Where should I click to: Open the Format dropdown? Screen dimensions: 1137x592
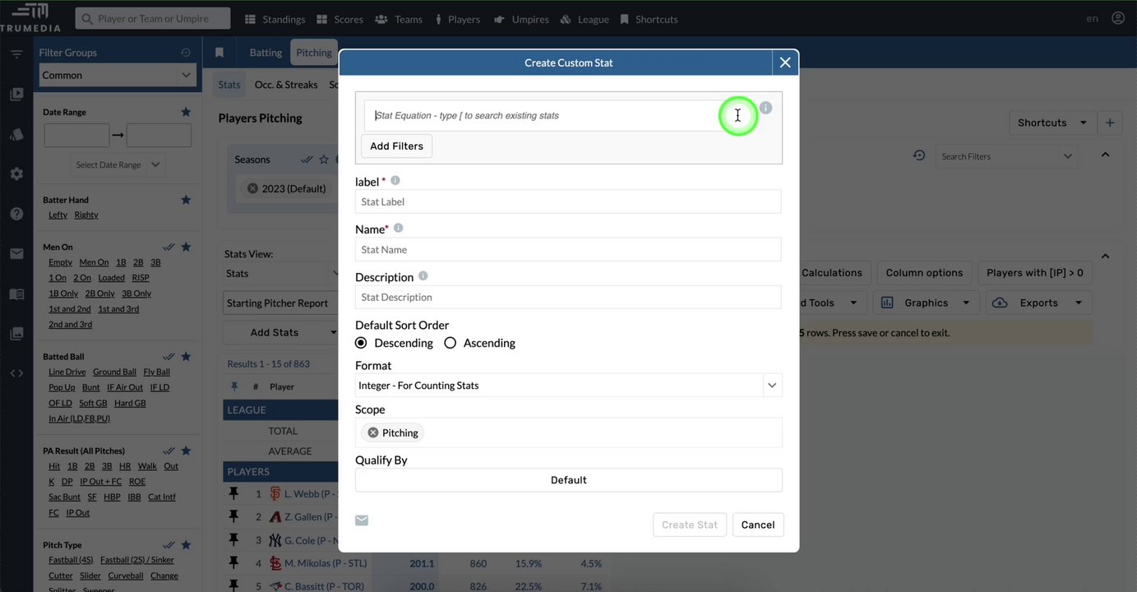(x=568, y=385)
